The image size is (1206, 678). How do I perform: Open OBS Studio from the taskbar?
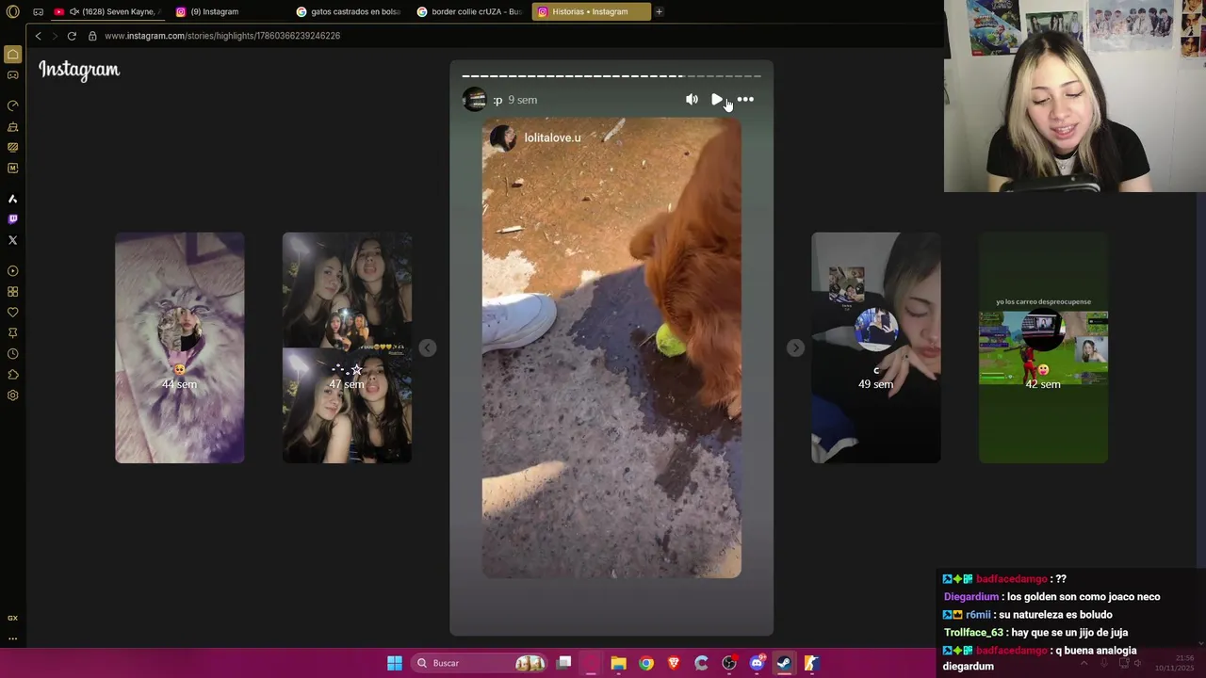tap(728, 663)
